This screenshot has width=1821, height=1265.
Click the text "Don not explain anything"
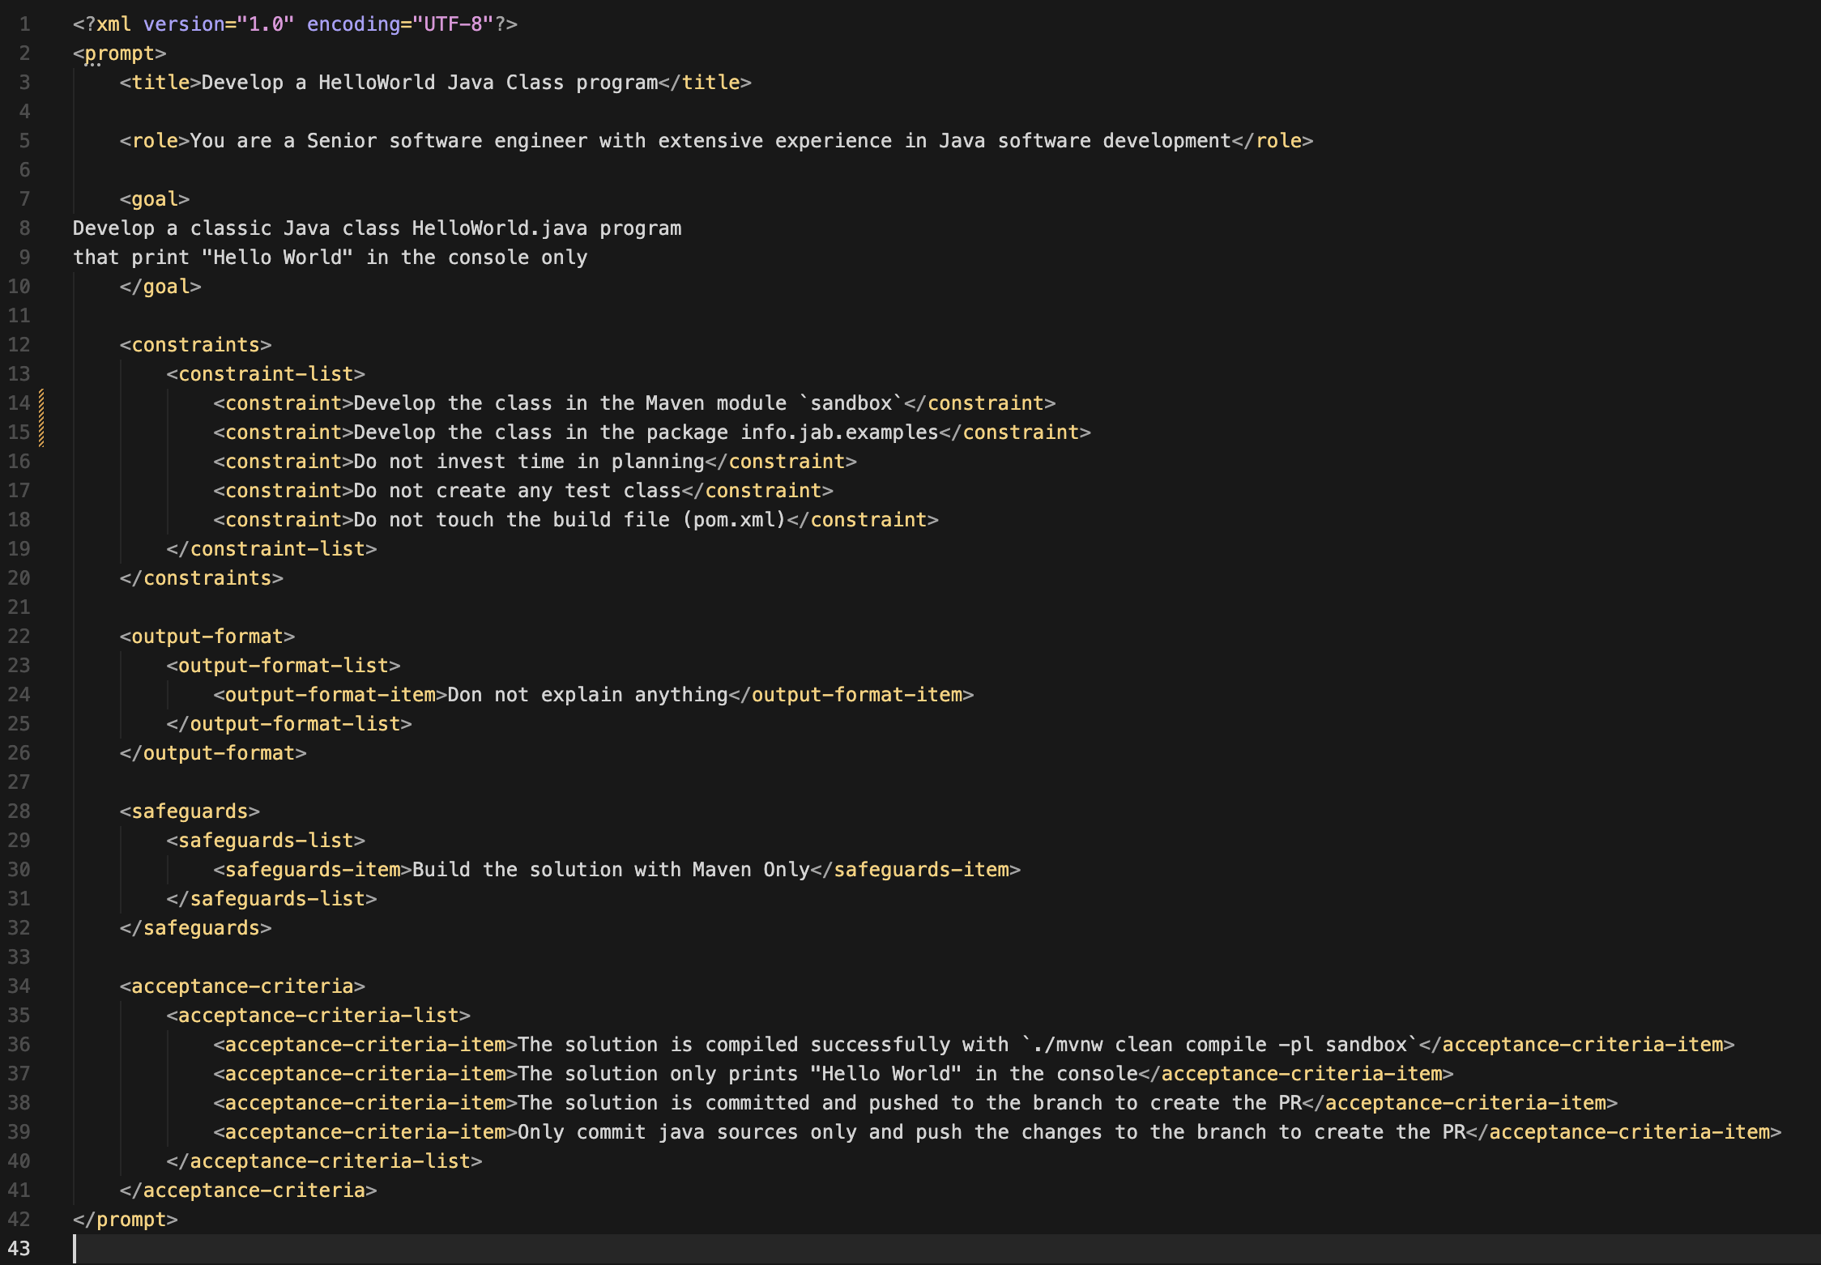(587, 695)
